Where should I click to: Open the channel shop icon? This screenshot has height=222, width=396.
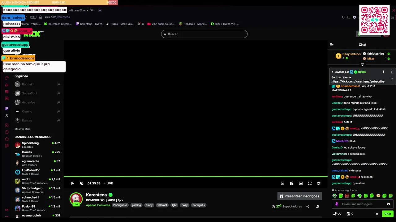point(348,214)
